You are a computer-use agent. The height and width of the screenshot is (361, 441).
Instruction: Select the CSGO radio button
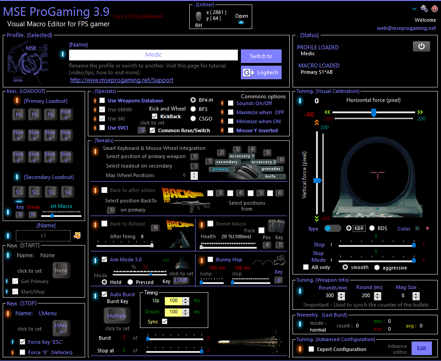(193, 119)
